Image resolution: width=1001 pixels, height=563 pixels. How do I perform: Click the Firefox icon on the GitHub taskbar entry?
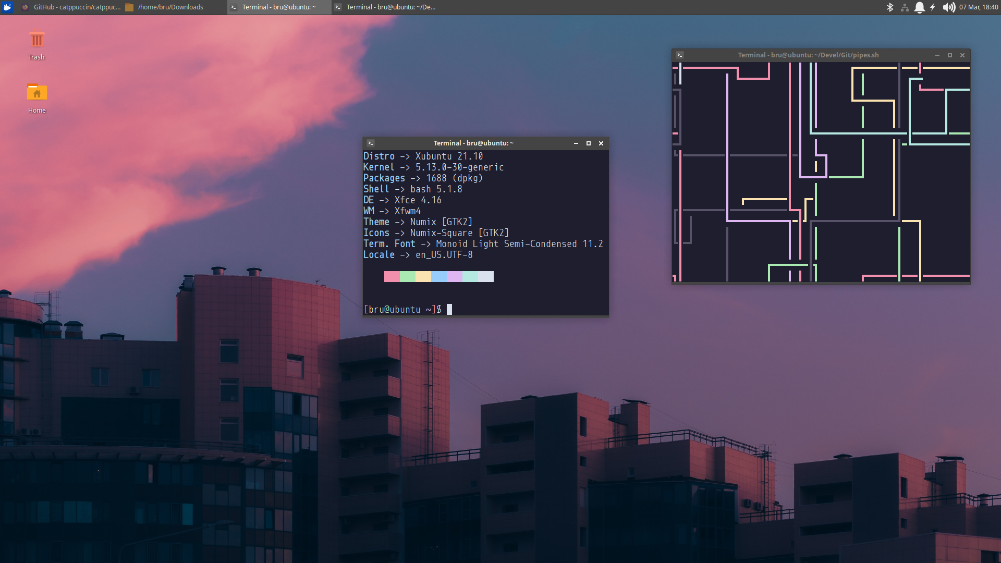pyautogui.click(x=25, y=7)
